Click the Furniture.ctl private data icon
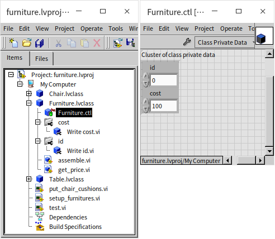The width and height of the screenshot is (275, 239). tap(50, 112)
